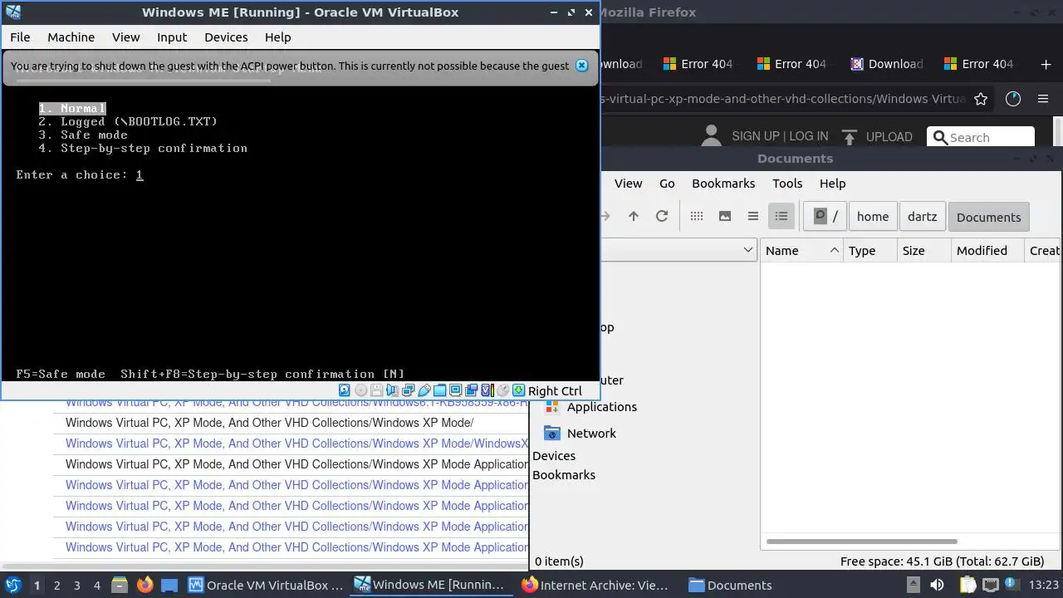The width and height of the screenshot is (1063, 598).
Task: Click the Devices section in sidebar
Action: coord(554,456)
